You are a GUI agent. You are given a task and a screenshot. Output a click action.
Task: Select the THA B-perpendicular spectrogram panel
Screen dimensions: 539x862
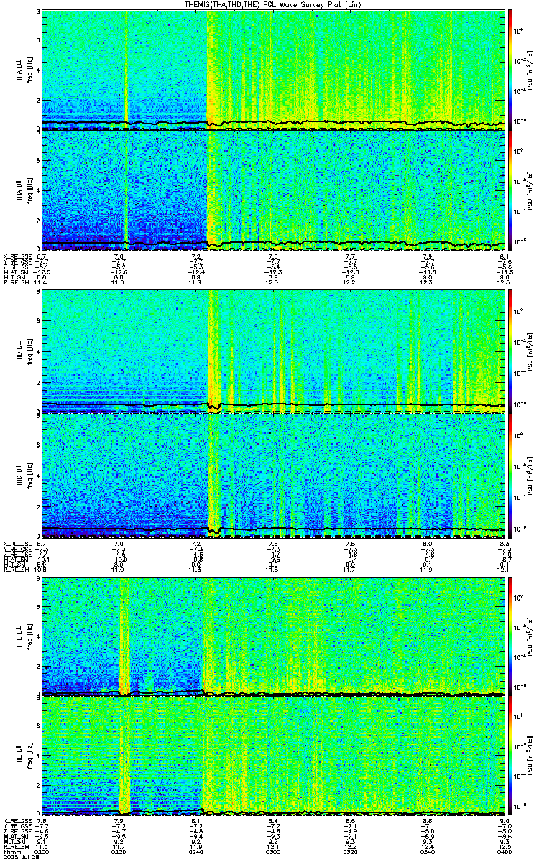point(273,69)
